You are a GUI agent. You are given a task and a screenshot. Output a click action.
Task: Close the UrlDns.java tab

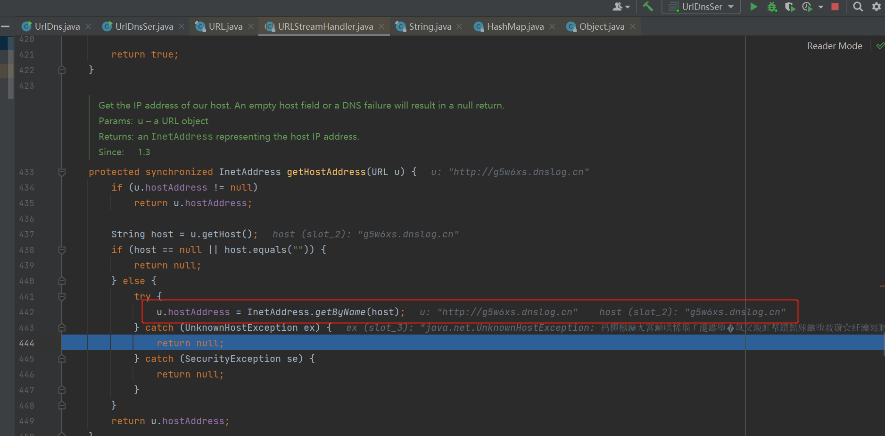[88, 27]
